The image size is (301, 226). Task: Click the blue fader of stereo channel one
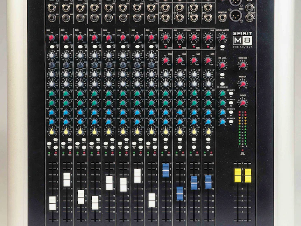click(166, 171)
